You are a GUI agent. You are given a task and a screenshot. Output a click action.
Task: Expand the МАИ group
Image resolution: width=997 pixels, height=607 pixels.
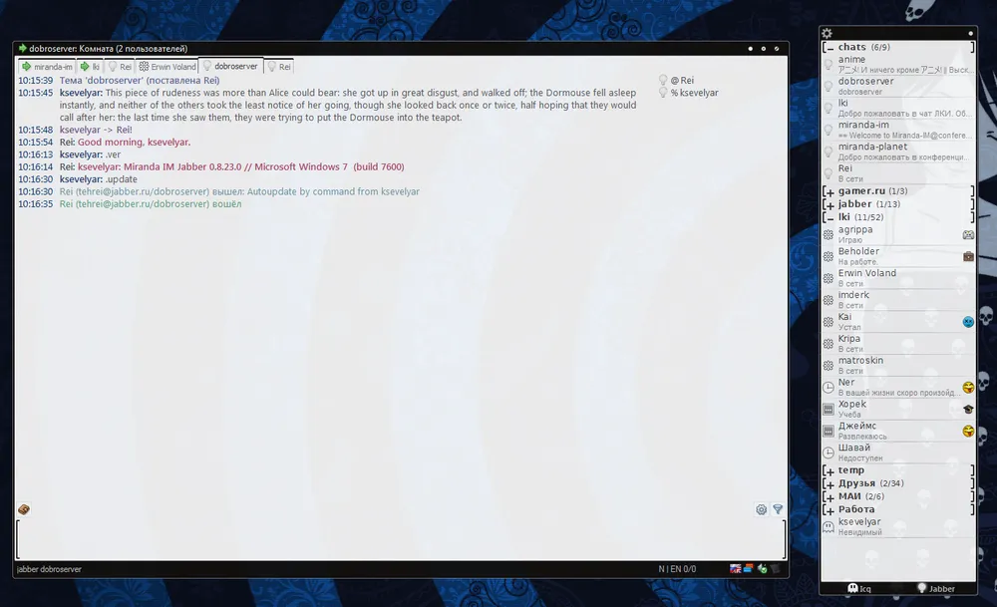pyautogui.click(x=829, y=496)
